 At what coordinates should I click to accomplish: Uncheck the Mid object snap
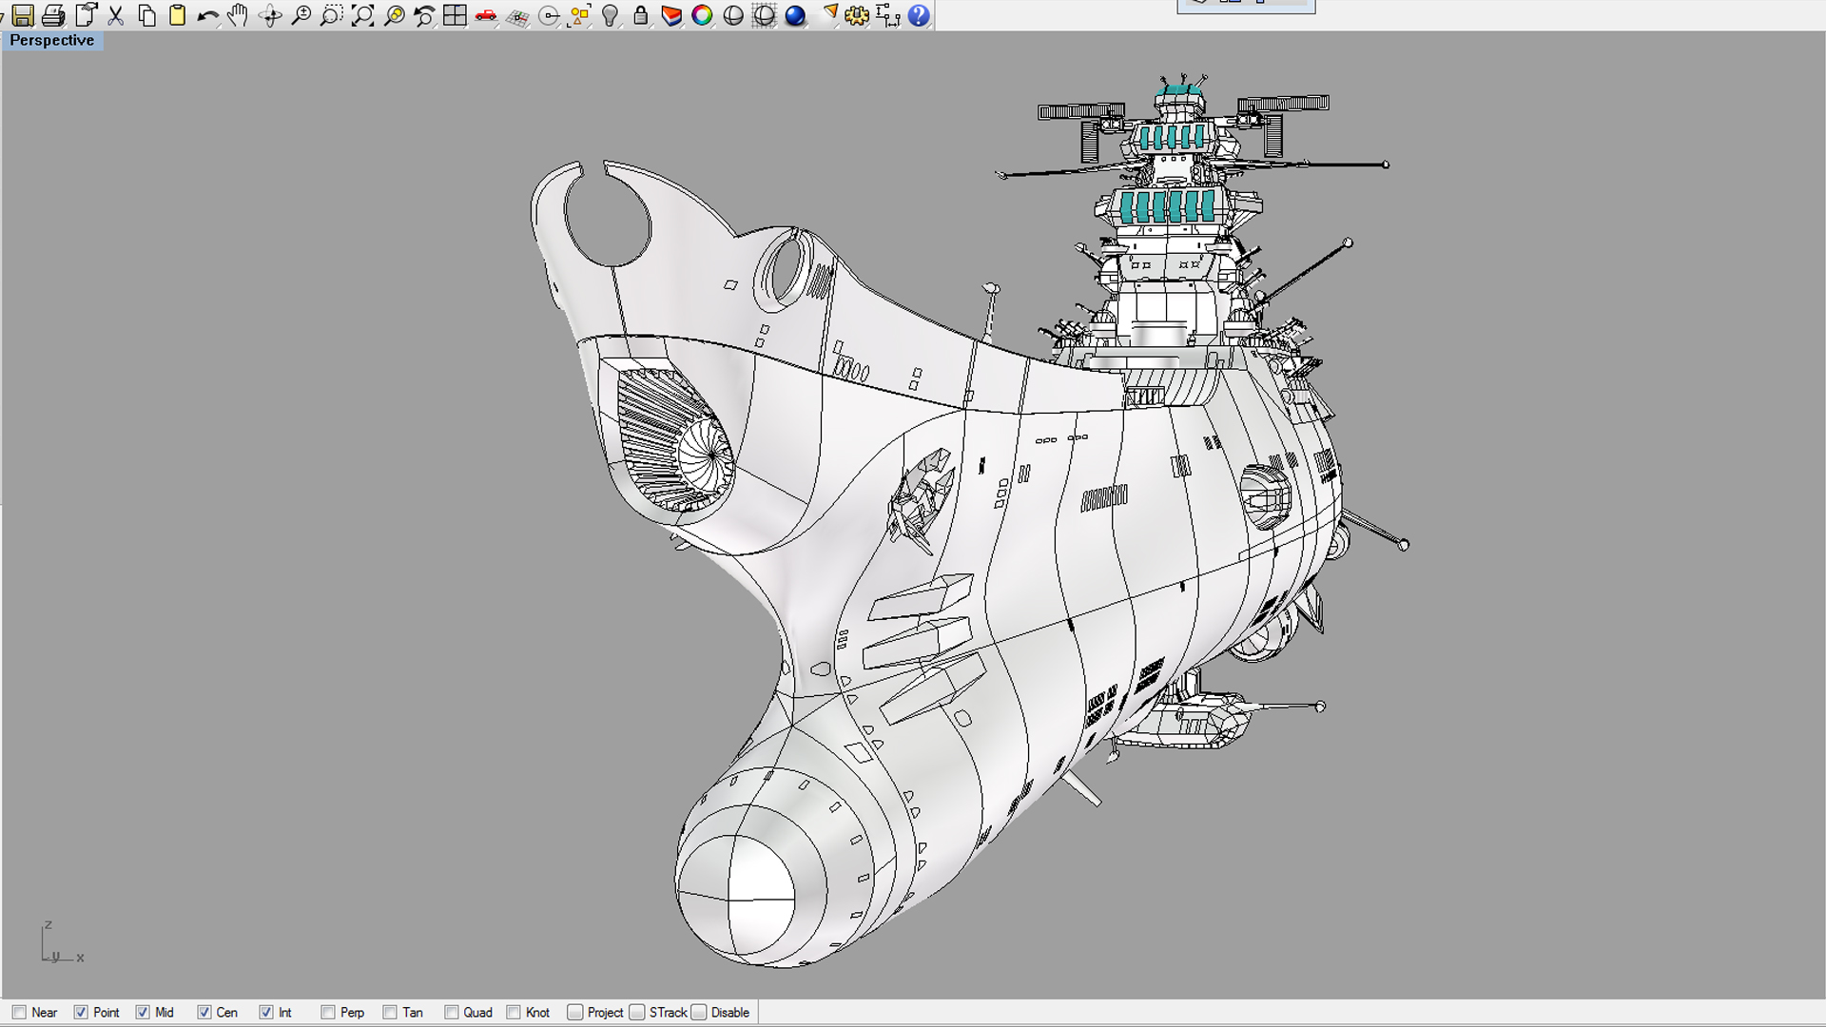point(143,1013)
